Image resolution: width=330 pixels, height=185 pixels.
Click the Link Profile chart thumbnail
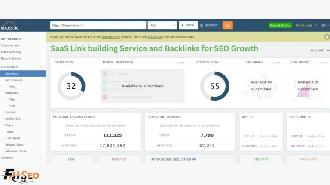click(x=308, y=85)
